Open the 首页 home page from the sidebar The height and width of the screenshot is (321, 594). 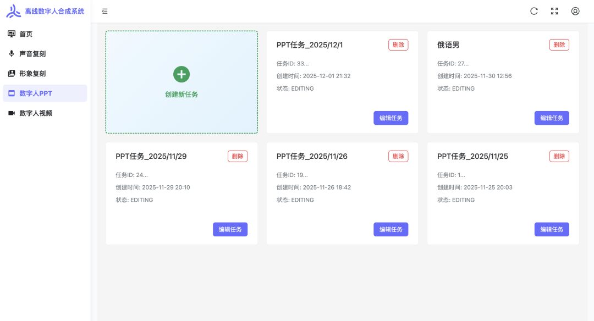pyautogui.click(x=25, y=34)
